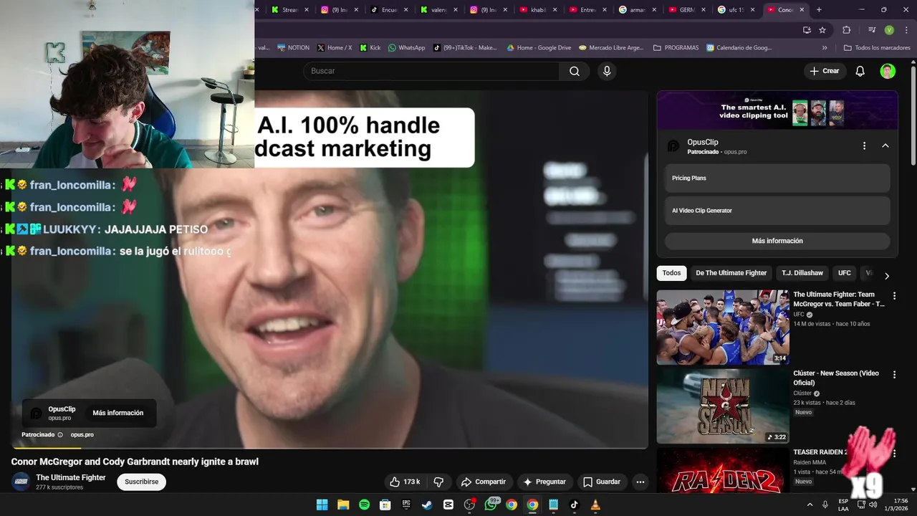The image size is (917, 516).
Task: Open Windows Start menu
Action: pyautogui.click(x=322, y=505)
